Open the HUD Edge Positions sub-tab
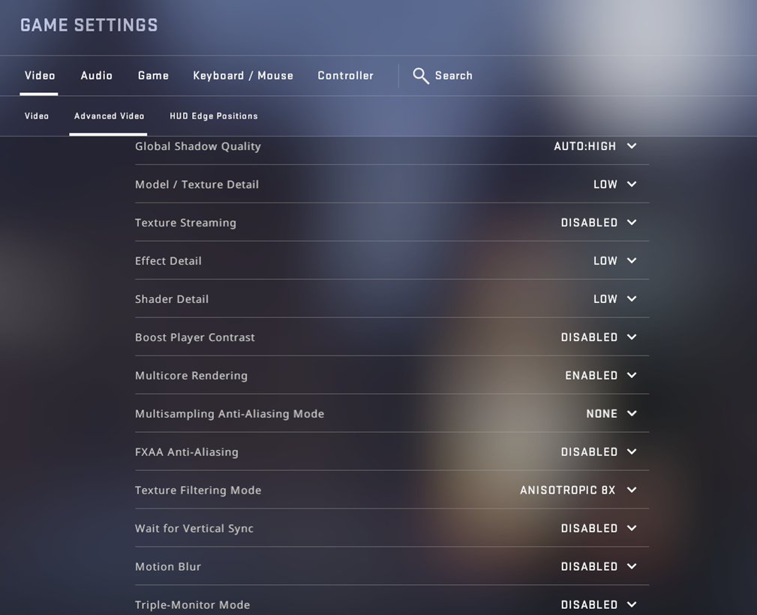Viewport: 757px width, 615px height. pos(214,116)
